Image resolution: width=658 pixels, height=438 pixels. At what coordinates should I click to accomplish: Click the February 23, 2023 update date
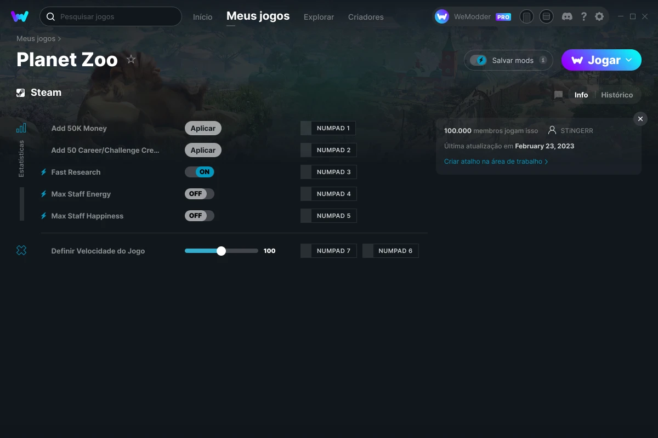pos(544,146)
